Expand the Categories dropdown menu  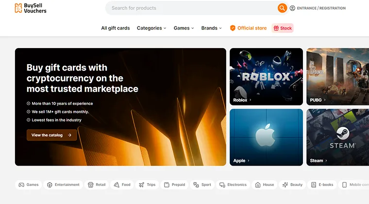151,28
